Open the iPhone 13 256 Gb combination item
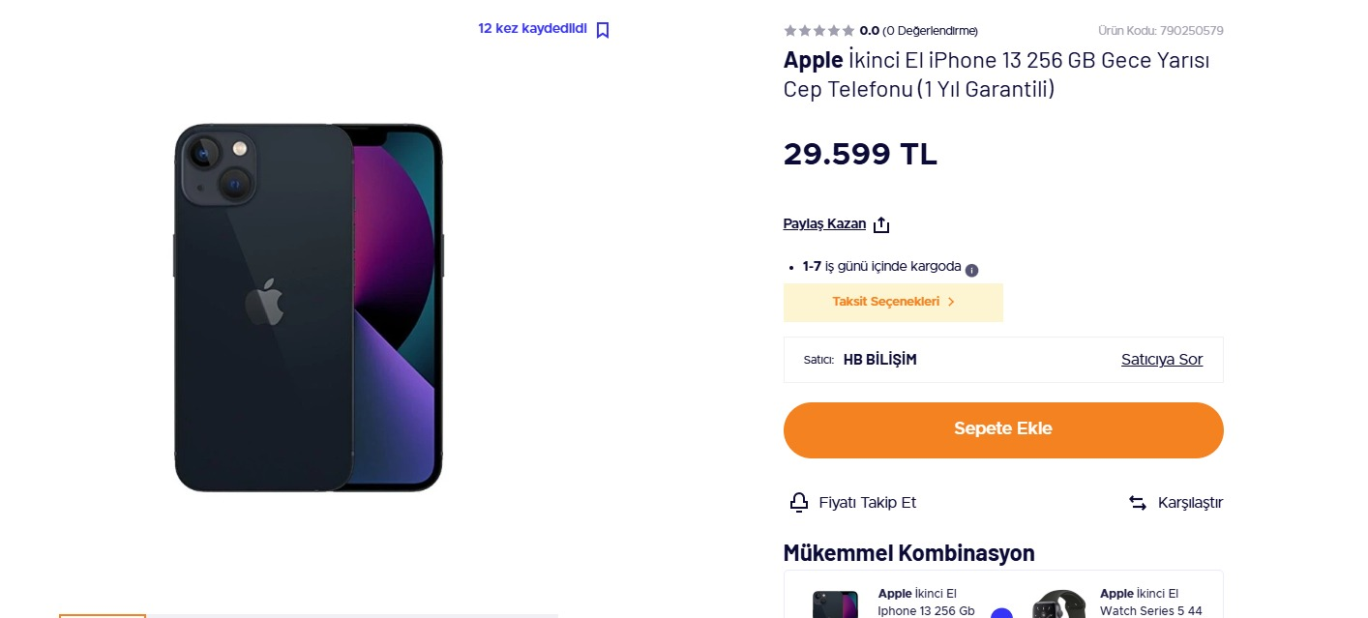This screenshot has height=618, width=1368. point(925,602)
